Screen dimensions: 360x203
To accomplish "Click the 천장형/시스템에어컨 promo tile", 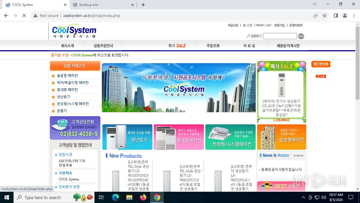I will (230, 137).
